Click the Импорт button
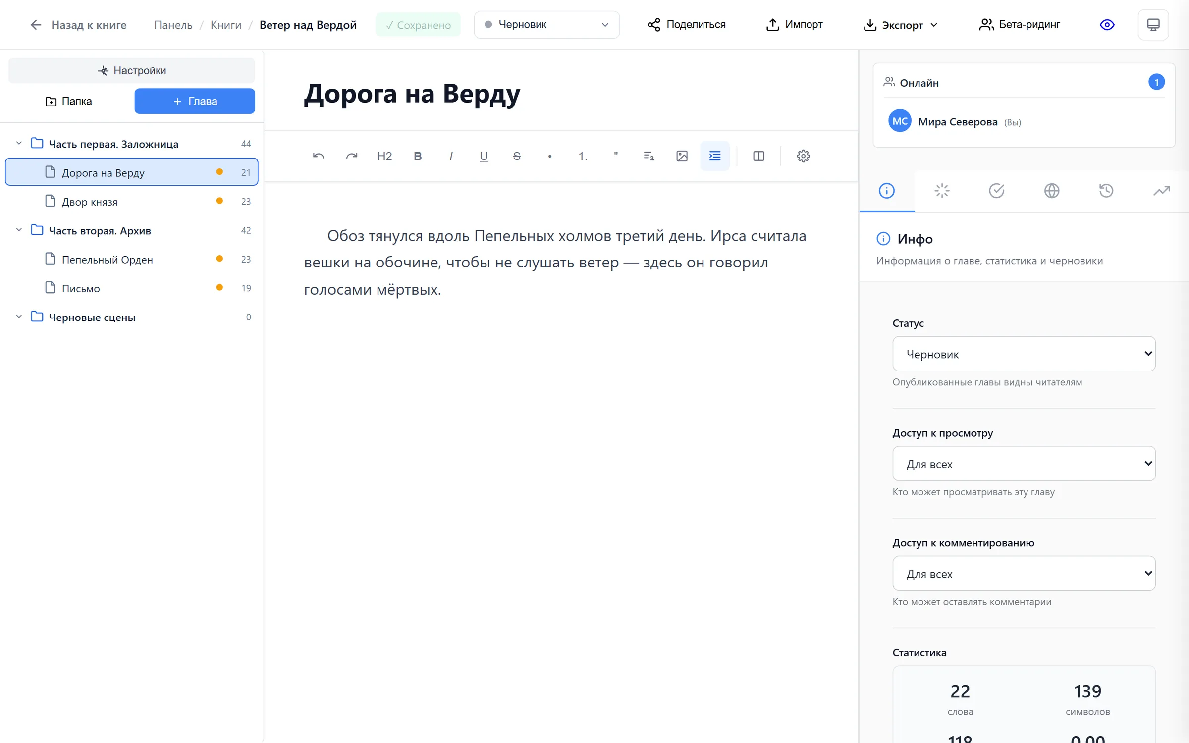 [x=794, y=25]
